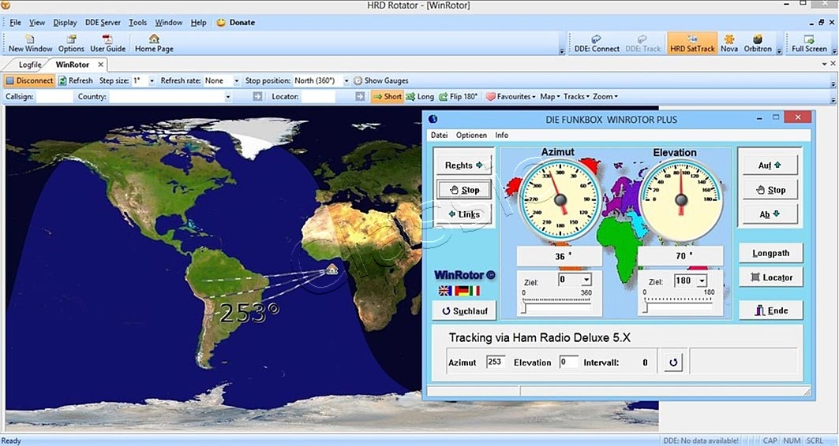Launch HRD SatTrack

692,43
